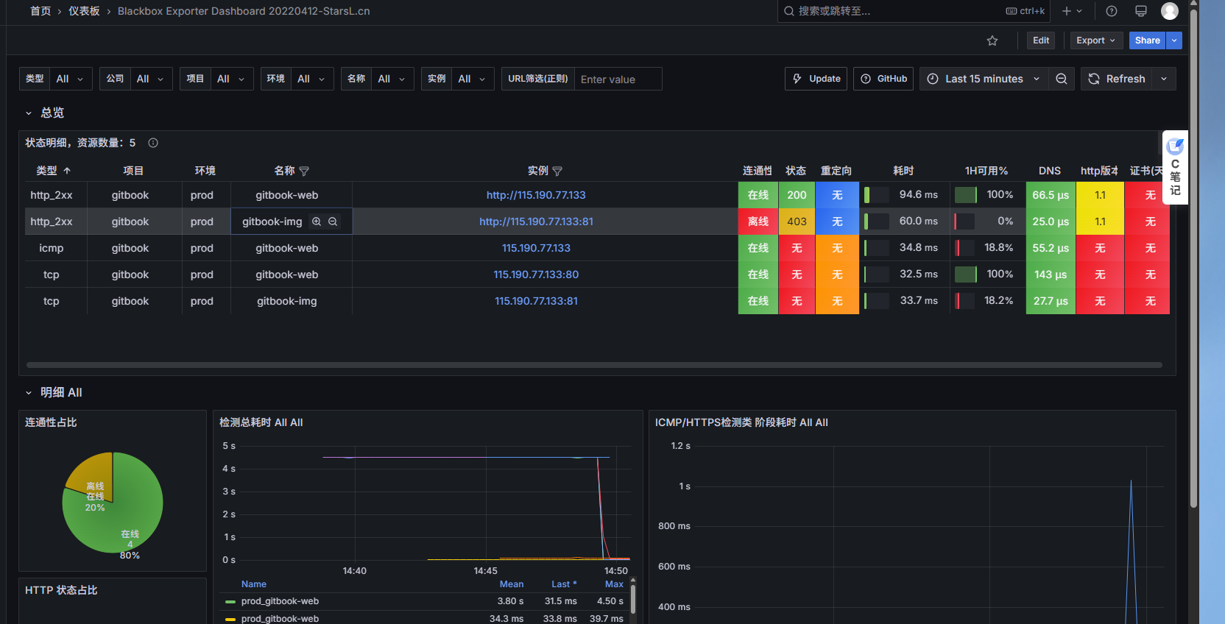Viewport: 1225px width, 624px height.
Task: Click the Share button
Action: point(1148,40)
